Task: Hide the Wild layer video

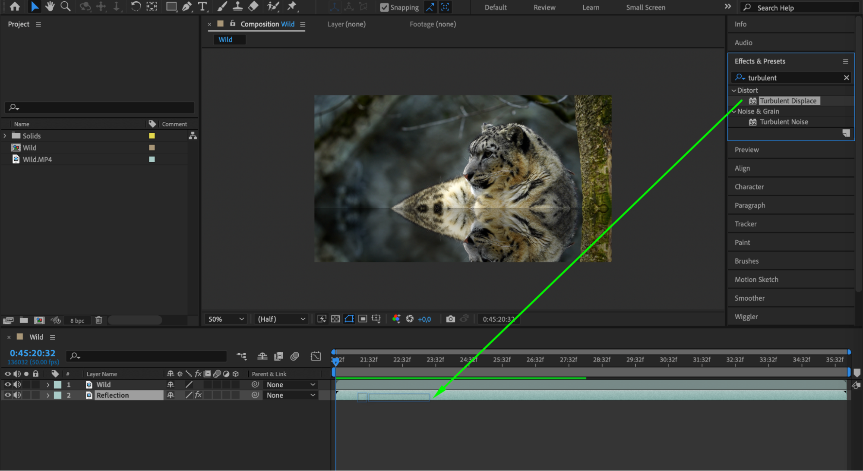Action: (x=8, y=384)
